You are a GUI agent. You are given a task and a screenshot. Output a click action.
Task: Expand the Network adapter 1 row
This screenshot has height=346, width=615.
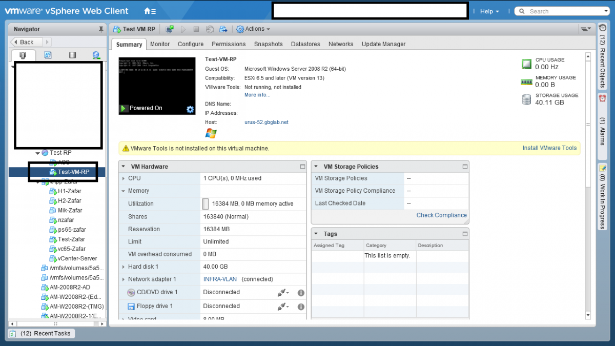coord(124,279)
